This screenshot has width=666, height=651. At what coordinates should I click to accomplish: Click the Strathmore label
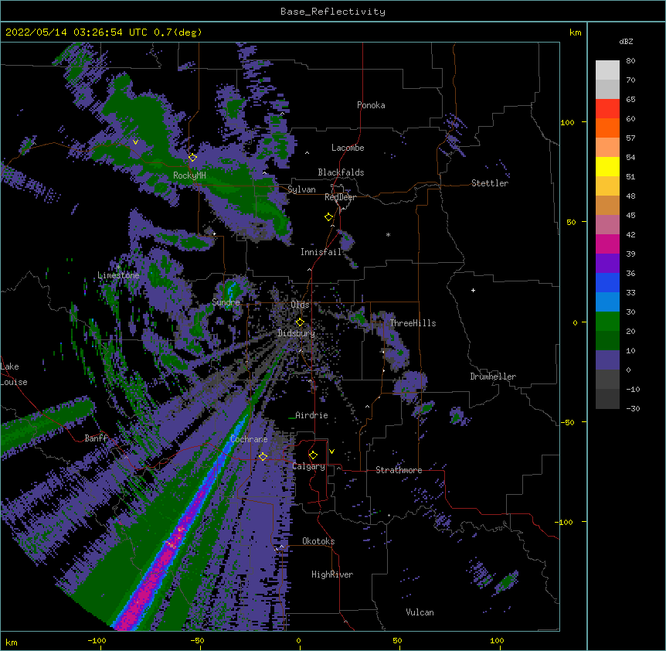[x=399, y=470]
